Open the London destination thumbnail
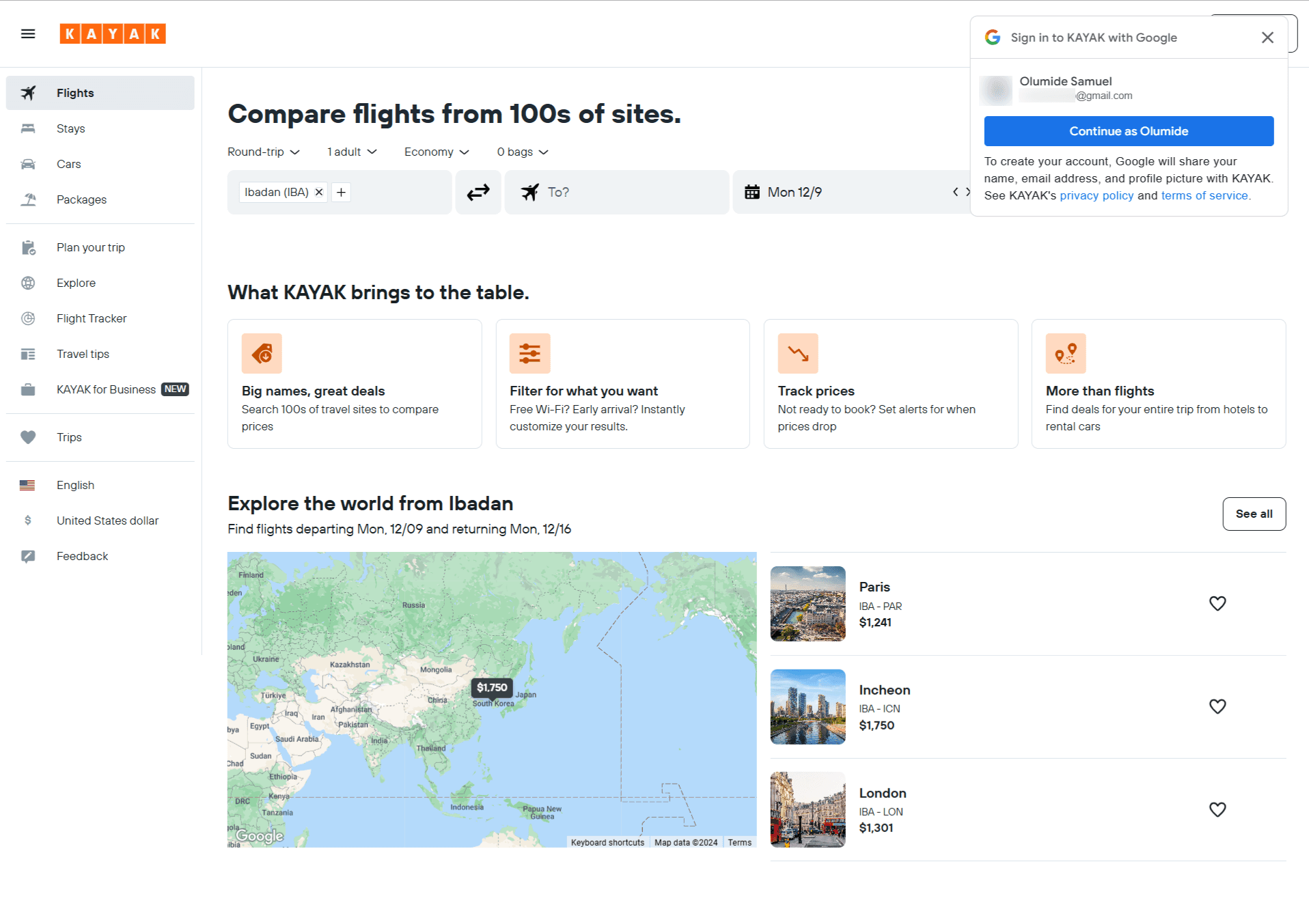This screenshot has width=1309, height=903. [x=808, y=809]
